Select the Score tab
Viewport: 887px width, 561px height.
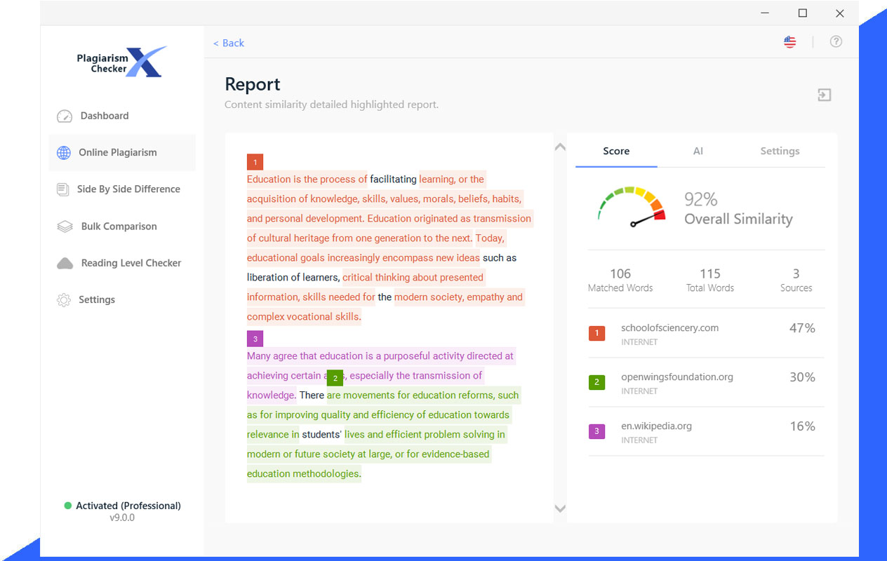click(615, 151)
